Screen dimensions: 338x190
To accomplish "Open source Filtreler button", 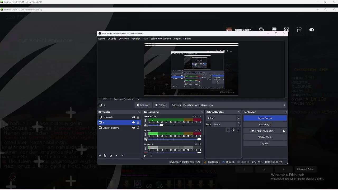I will pyautogui.click(x=161, y=105).
